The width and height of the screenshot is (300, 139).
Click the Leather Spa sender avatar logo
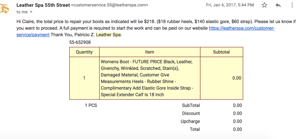4,8
